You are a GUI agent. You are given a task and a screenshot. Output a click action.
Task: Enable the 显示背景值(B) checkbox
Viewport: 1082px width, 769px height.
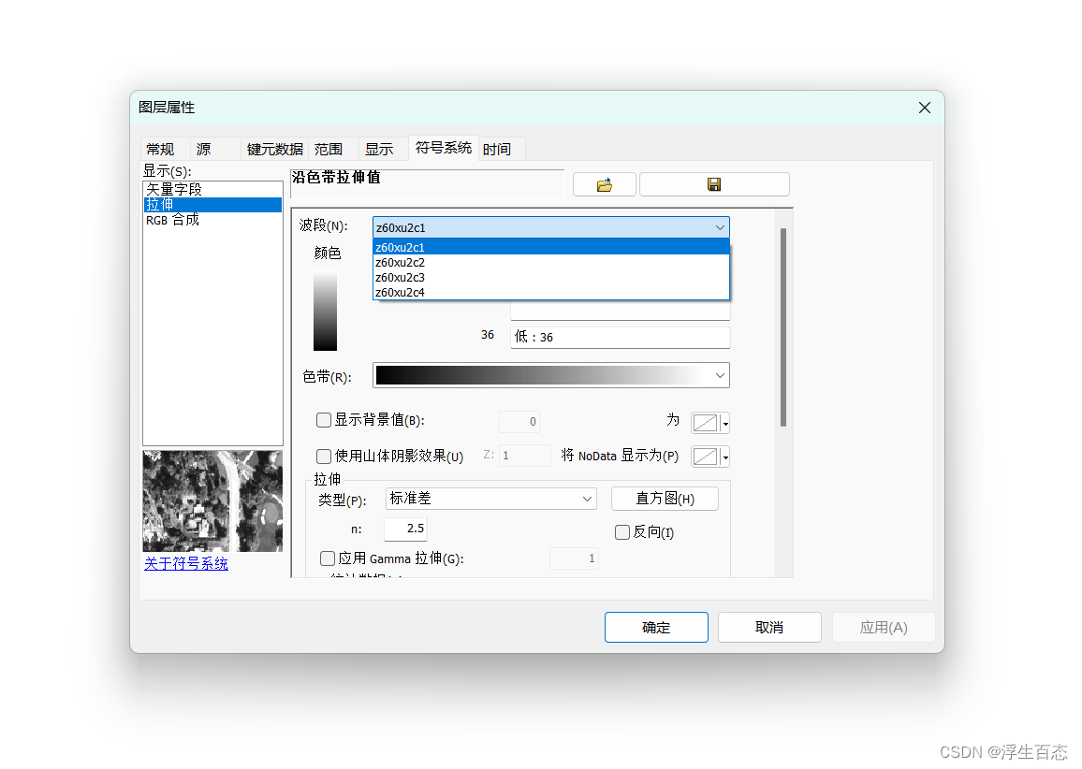324,420
